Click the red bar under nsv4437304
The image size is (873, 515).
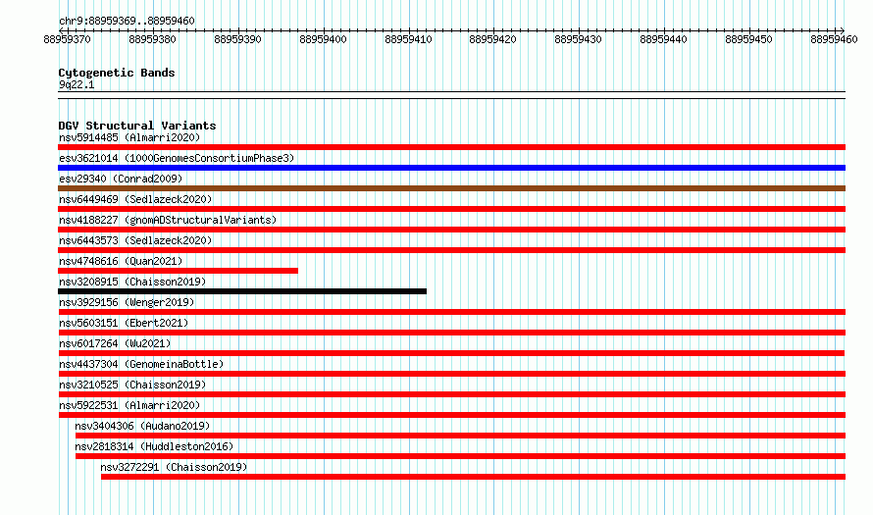coord(451,374)
